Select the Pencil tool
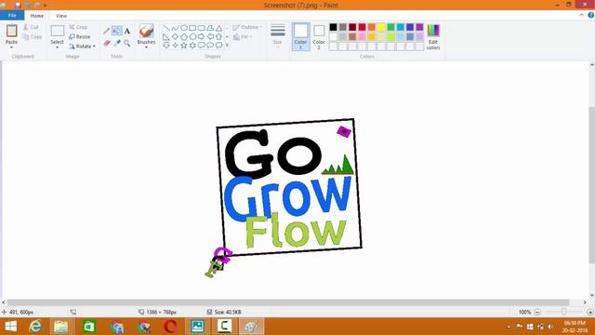The image size is (595, 335). tap(107, 31)
